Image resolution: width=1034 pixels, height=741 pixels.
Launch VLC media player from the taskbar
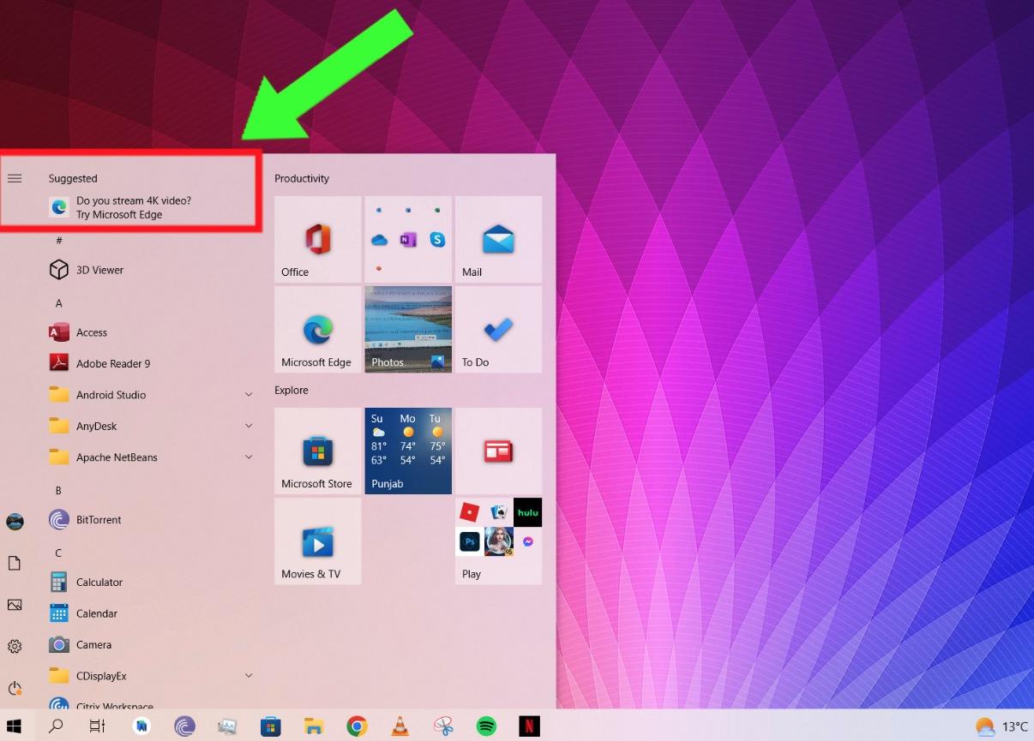[x=400, y=726]
